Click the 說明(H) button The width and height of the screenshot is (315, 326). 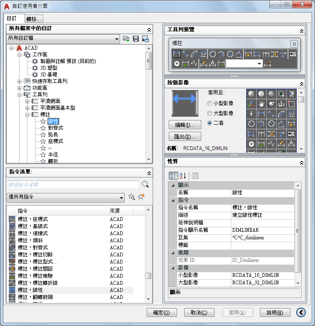pos(275,312)
